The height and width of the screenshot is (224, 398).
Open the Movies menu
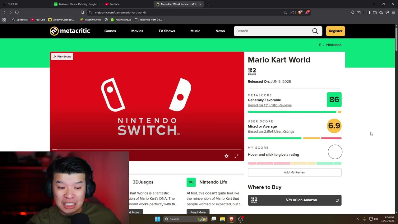[x=137, y=31]
